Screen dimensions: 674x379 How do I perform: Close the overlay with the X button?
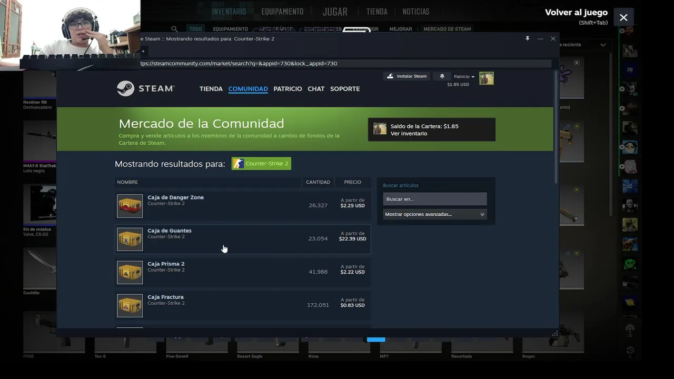[623, 17]
